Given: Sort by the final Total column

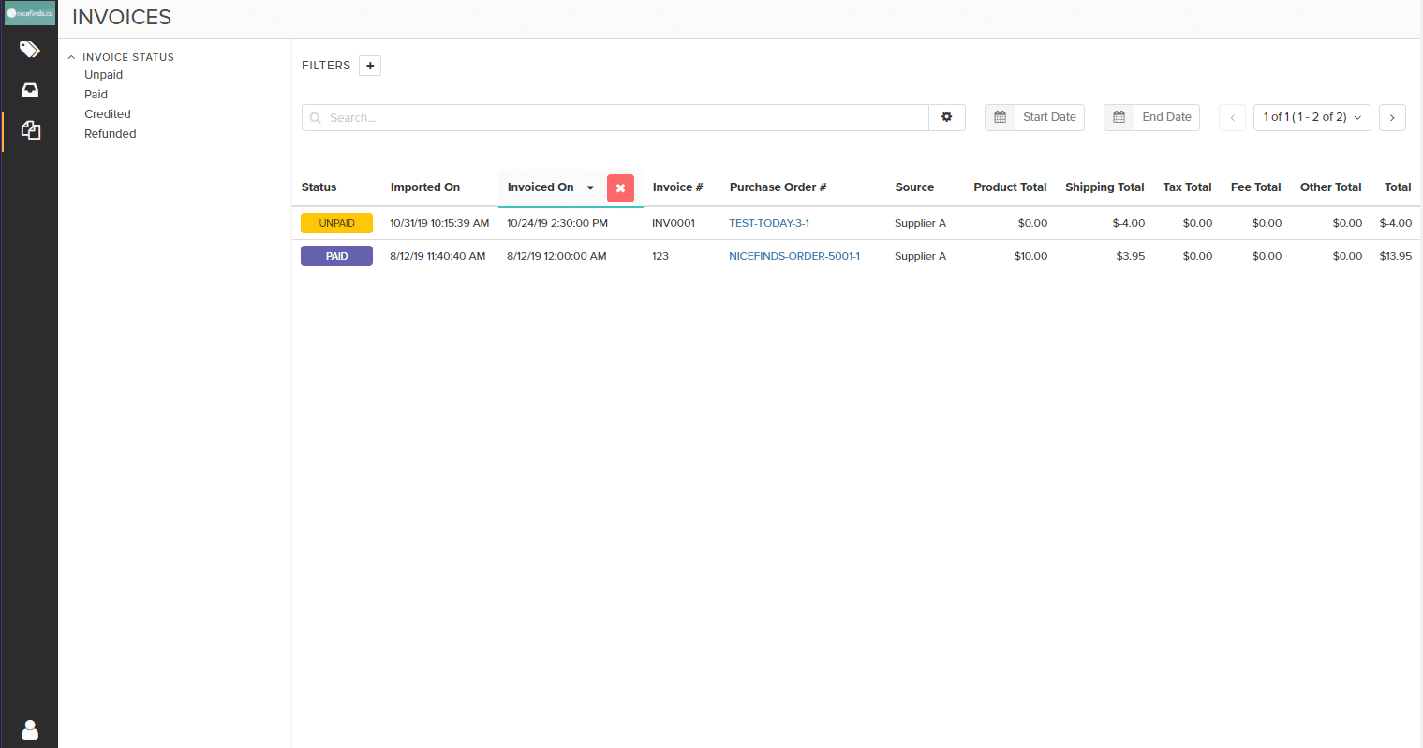Looking at the screenshot, I should click(1398, 187).
